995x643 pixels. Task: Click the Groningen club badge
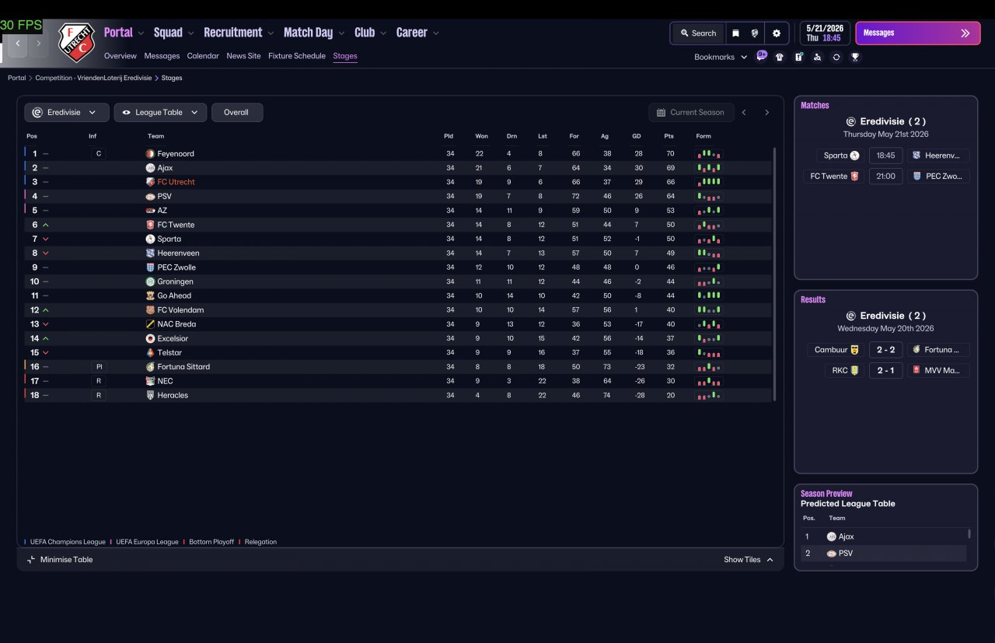click(150, 281)
